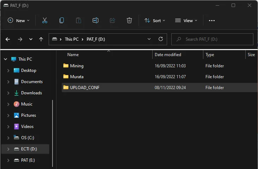The height and width of the screenshot is (169, 258).
Task: Expand the Desktop tree node
Action: (8, 70)
